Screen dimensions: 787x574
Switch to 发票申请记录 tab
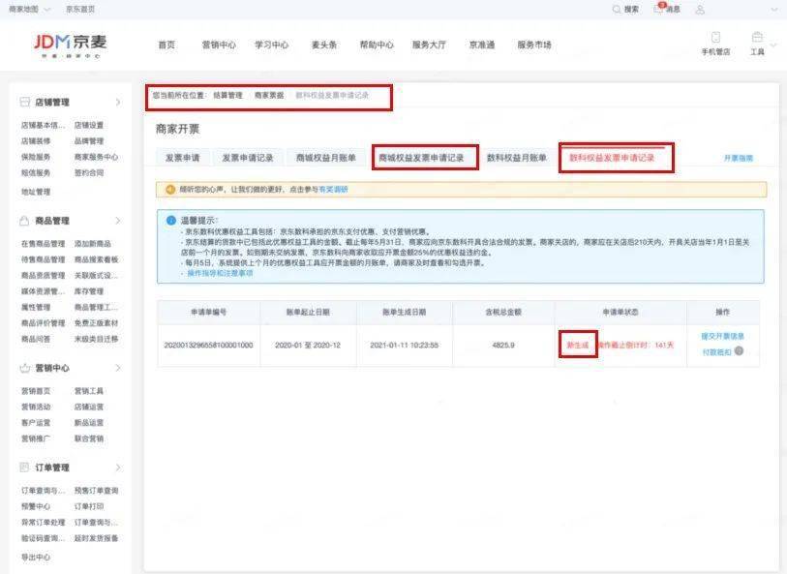[247, 158]
